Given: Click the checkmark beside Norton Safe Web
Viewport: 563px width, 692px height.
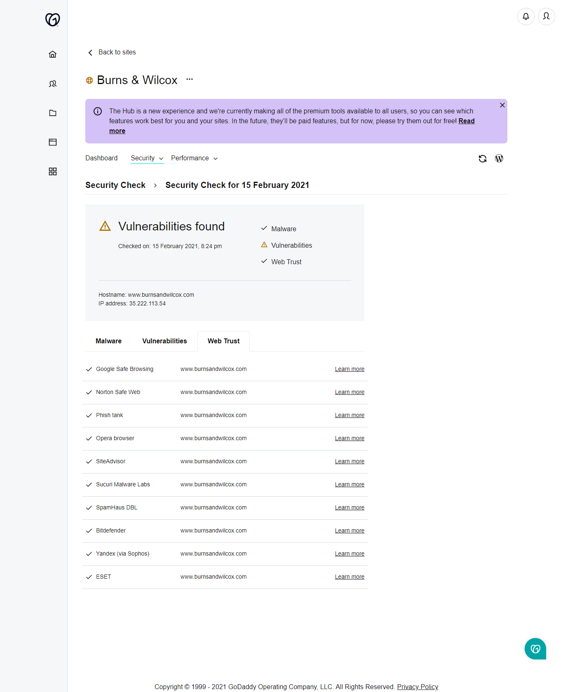Looking at the screenshot, I should [89, 392].
